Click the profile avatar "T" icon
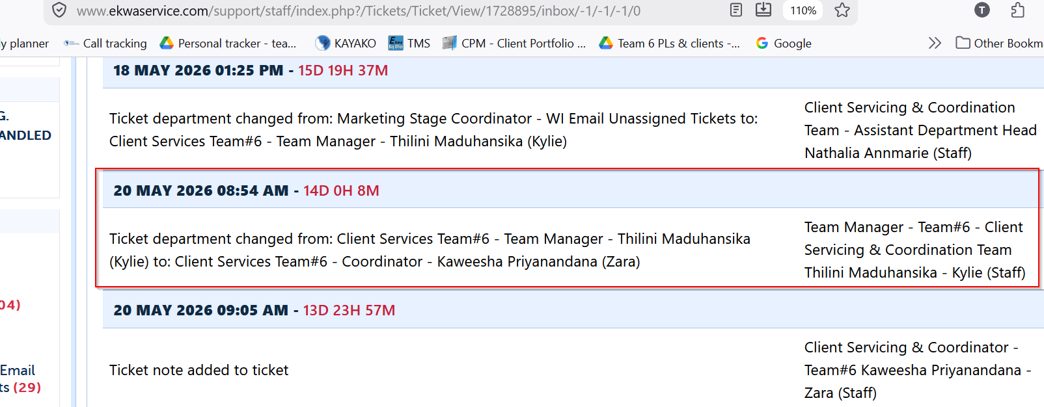 [982, 10]
